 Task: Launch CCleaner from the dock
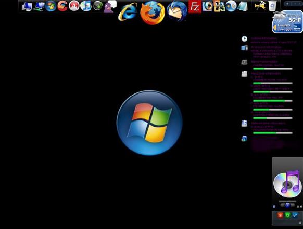pos(62,6)
